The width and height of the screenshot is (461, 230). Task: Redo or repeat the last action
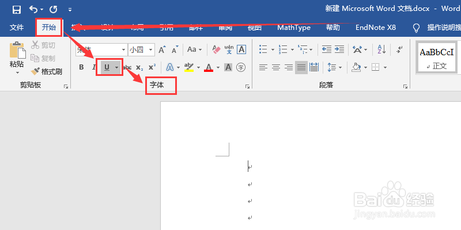pyautogui.click(x=53, y=10)
